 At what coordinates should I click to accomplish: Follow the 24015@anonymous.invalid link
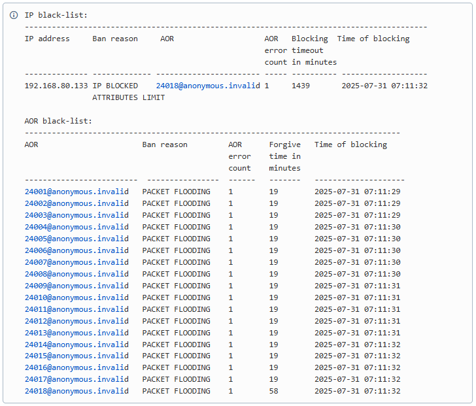[x=76, y=356]
